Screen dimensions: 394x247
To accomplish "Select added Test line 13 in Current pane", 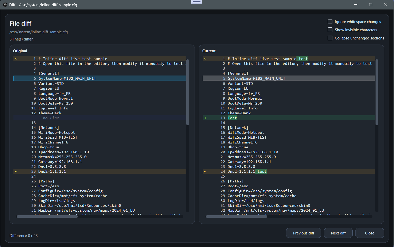I will coord(232,118).
